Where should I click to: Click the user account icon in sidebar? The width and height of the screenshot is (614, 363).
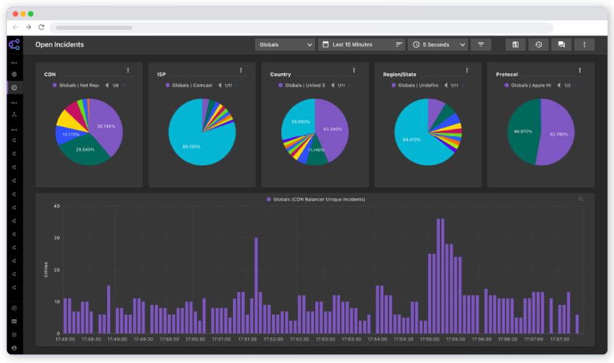tap(14, 348)
